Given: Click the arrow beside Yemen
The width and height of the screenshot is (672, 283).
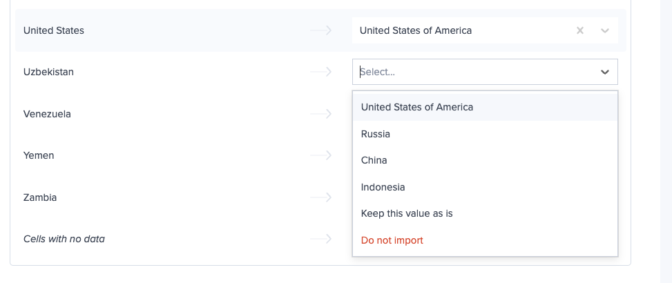Looking at the screenshot, I should (320, 155).
